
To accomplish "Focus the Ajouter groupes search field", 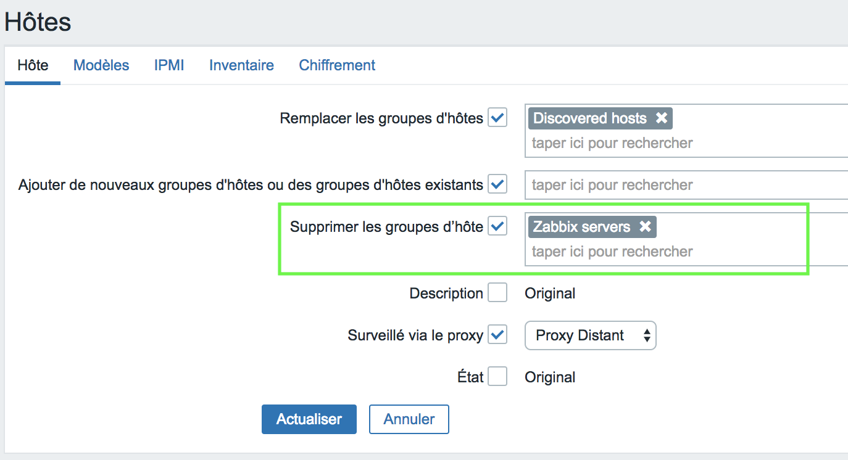I will click(686, 185).
